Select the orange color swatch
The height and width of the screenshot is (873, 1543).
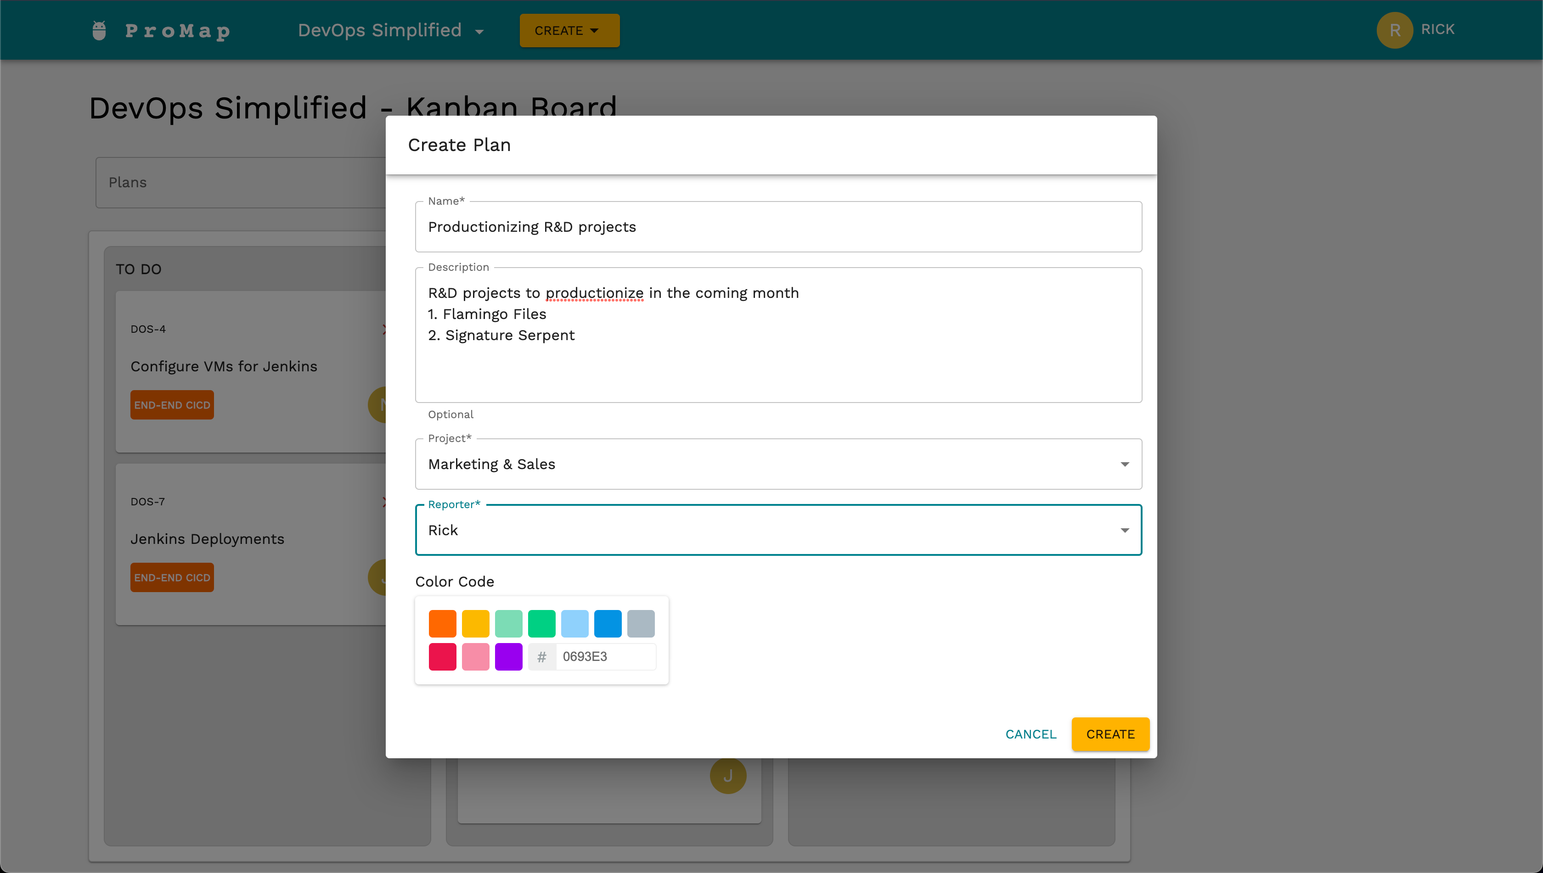(442, 624)
